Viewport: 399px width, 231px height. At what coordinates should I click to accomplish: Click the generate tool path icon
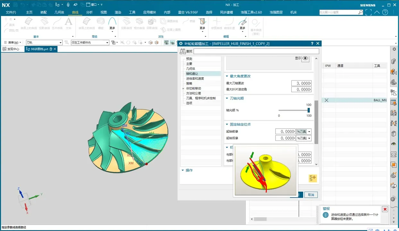pos(313,178)
